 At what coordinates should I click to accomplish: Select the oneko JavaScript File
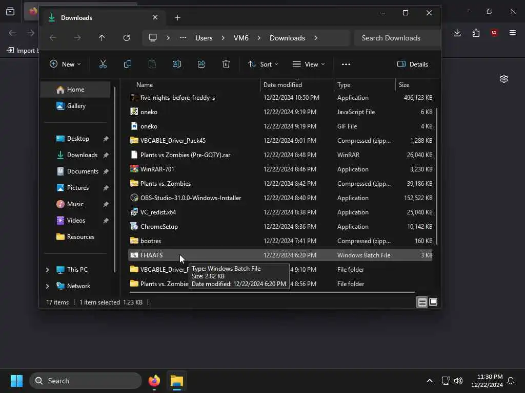pyautogui.click(x=280, y=112)
